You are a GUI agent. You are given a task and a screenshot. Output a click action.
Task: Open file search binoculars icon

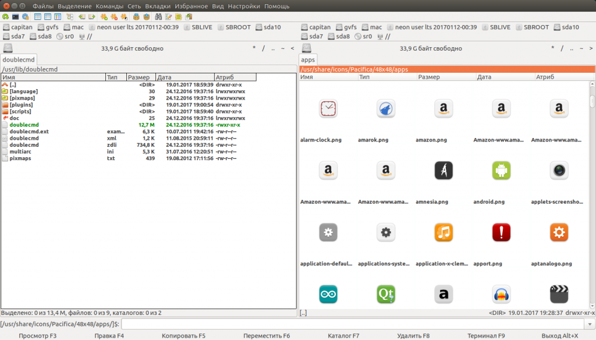158,17
